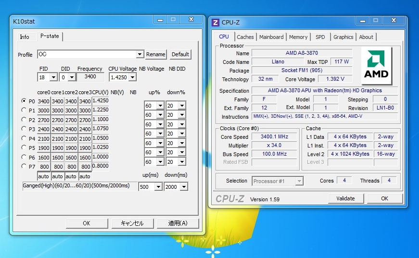The width and height of the screenshot is (419, 258).
Task: Click Level 2 cache 4 x 1024 KBytes
Action: (x=350, y=154)
